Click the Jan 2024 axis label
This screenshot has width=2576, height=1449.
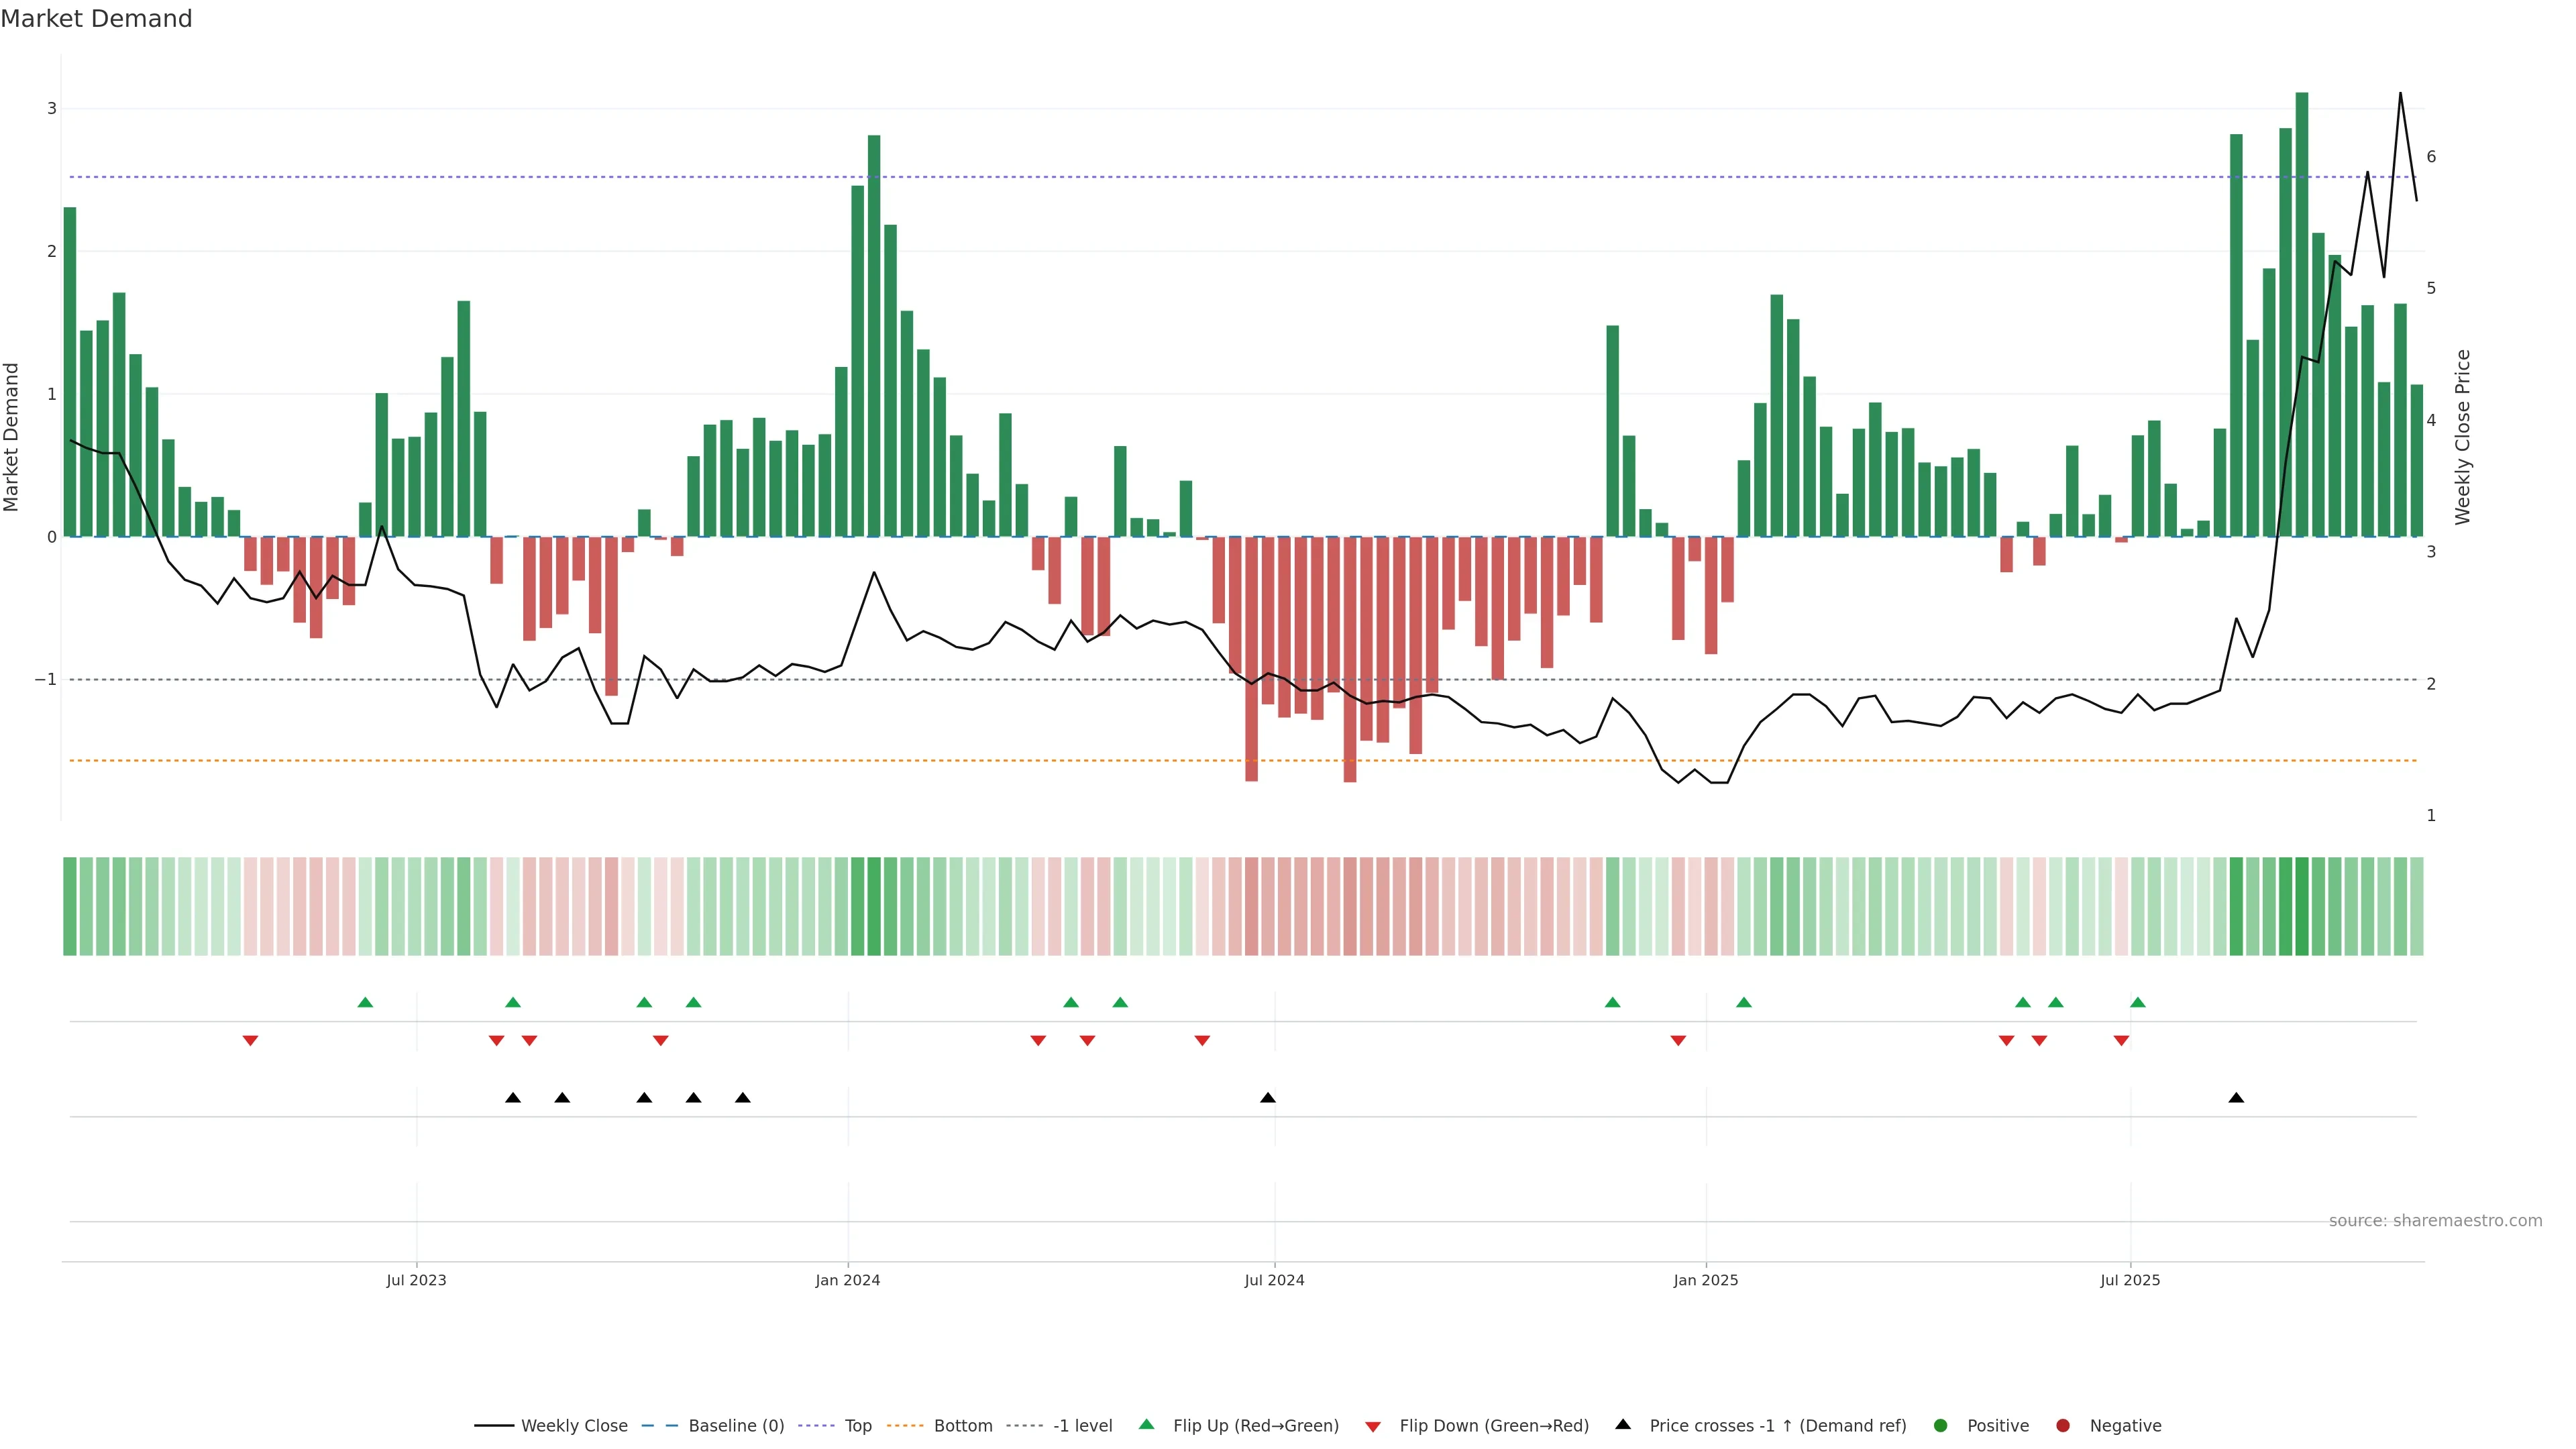tap(847, 1280)
